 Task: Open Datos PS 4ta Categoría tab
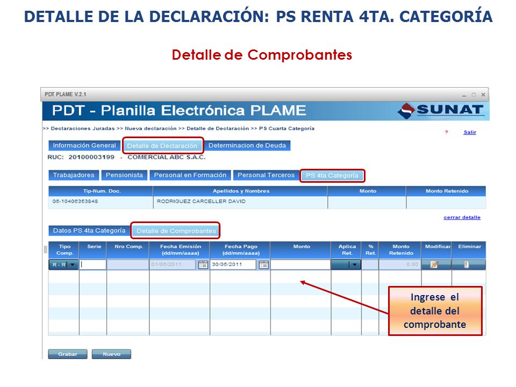[89, 231]
